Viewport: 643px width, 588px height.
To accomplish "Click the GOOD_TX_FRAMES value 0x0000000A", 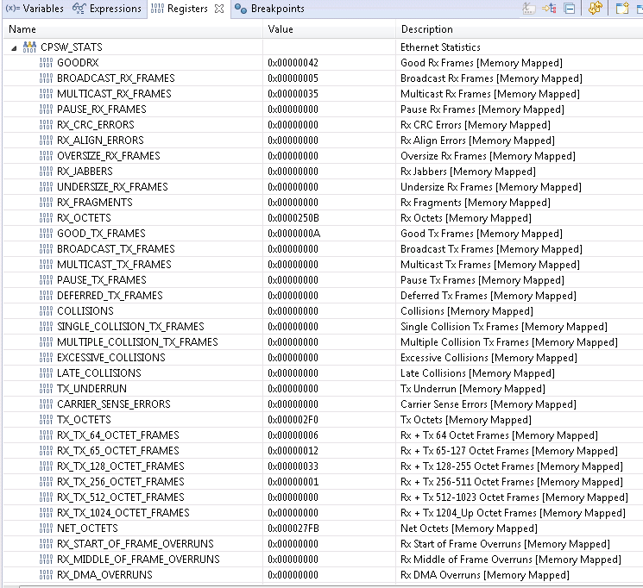I will tap(294, 234).
